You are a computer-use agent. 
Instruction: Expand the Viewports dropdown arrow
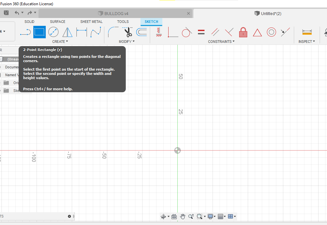(x=235, y=216)
